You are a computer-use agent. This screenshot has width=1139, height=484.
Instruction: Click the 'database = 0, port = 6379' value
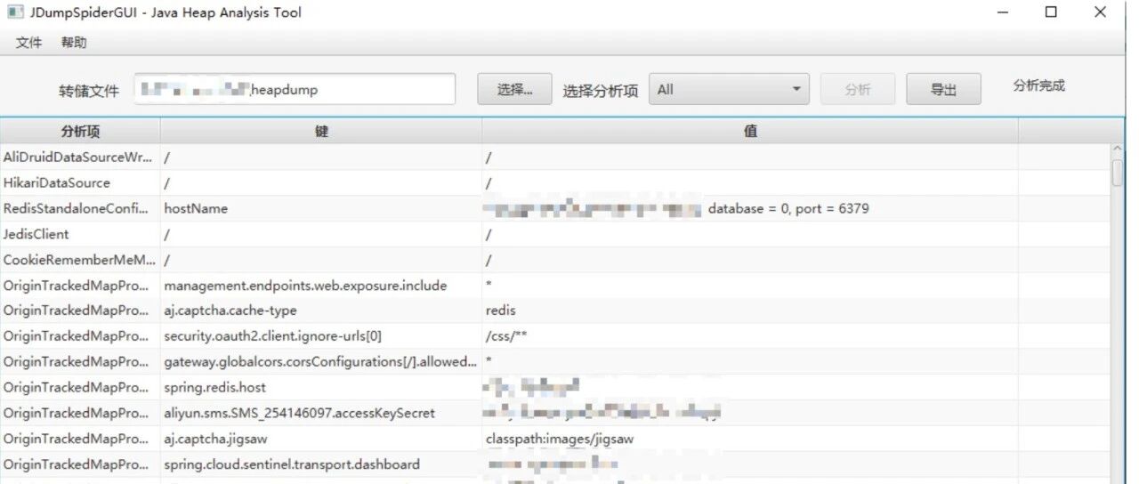coord(788,208)
